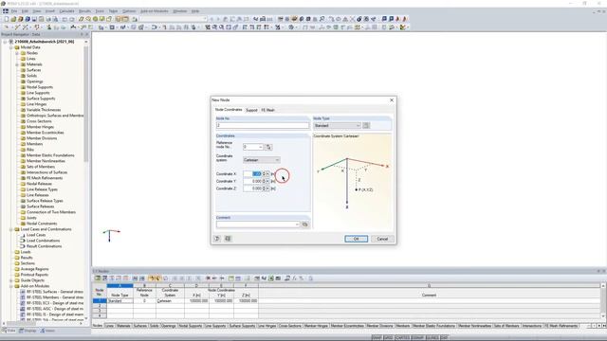
Task: Toggle CARTES in status bar
Action: (402, 337)
